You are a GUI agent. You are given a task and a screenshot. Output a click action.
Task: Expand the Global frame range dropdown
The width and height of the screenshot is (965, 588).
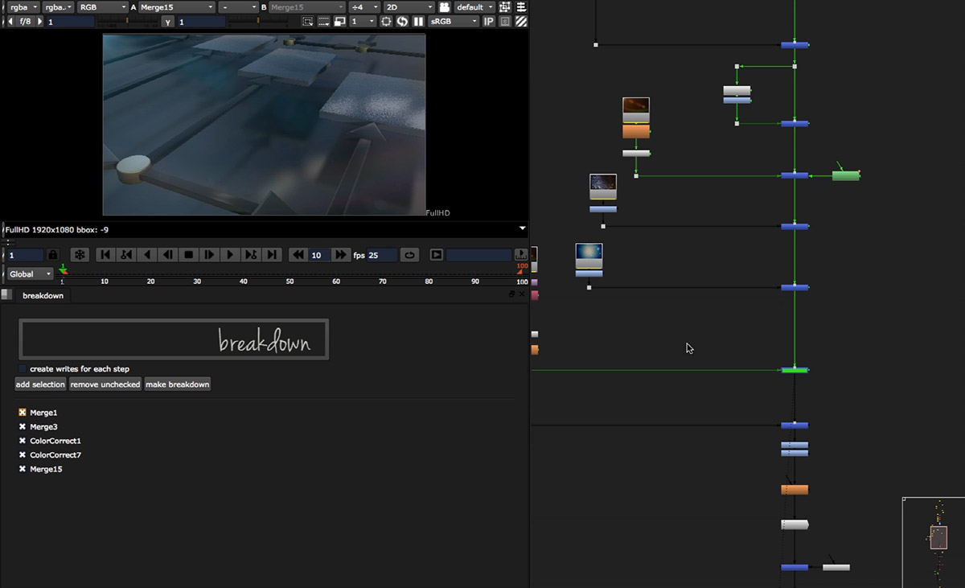pos(31,274)
